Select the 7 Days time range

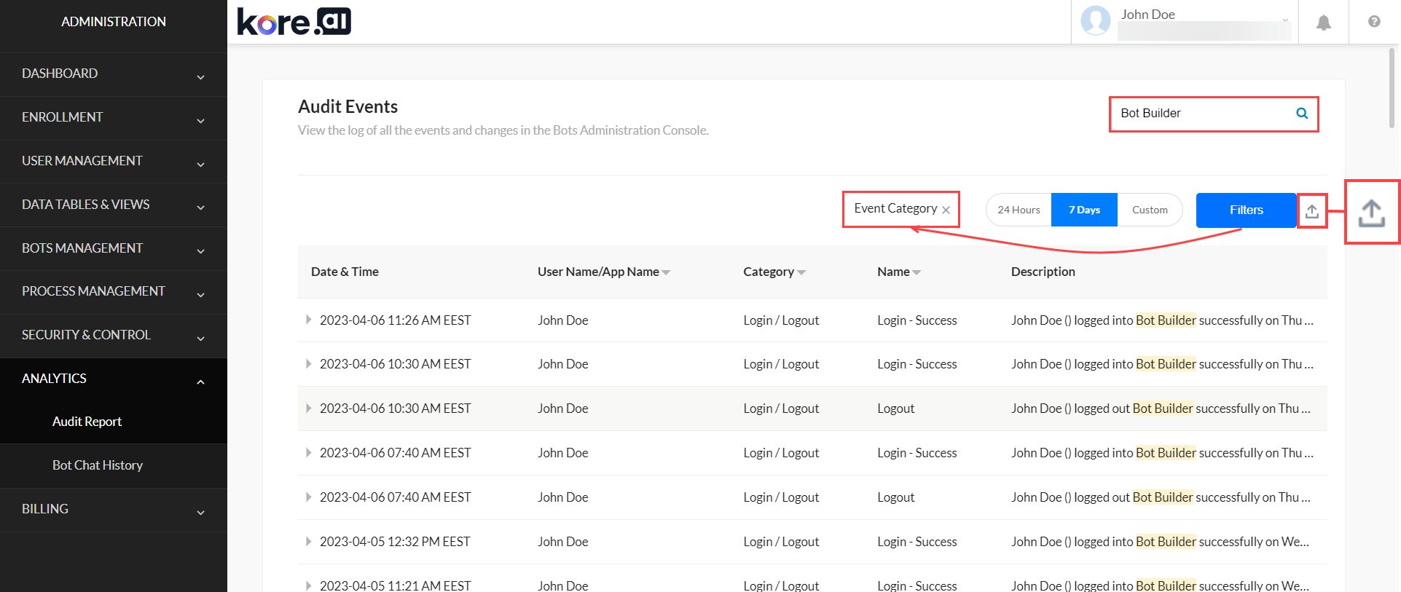tap(1084, 210)
